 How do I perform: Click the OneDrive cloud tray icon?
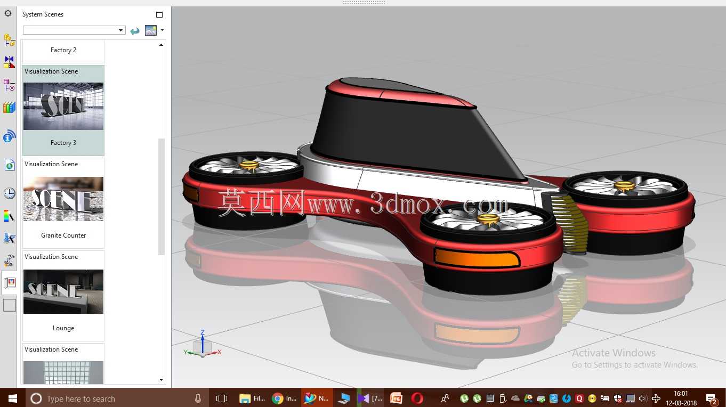515,398
